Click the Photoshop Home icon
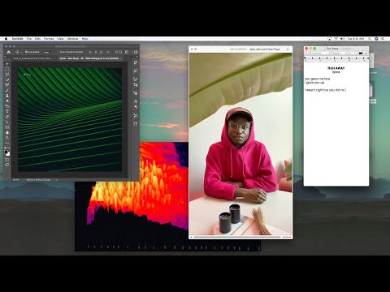Screen dimensions: 390x292 [x=9, y=52]
